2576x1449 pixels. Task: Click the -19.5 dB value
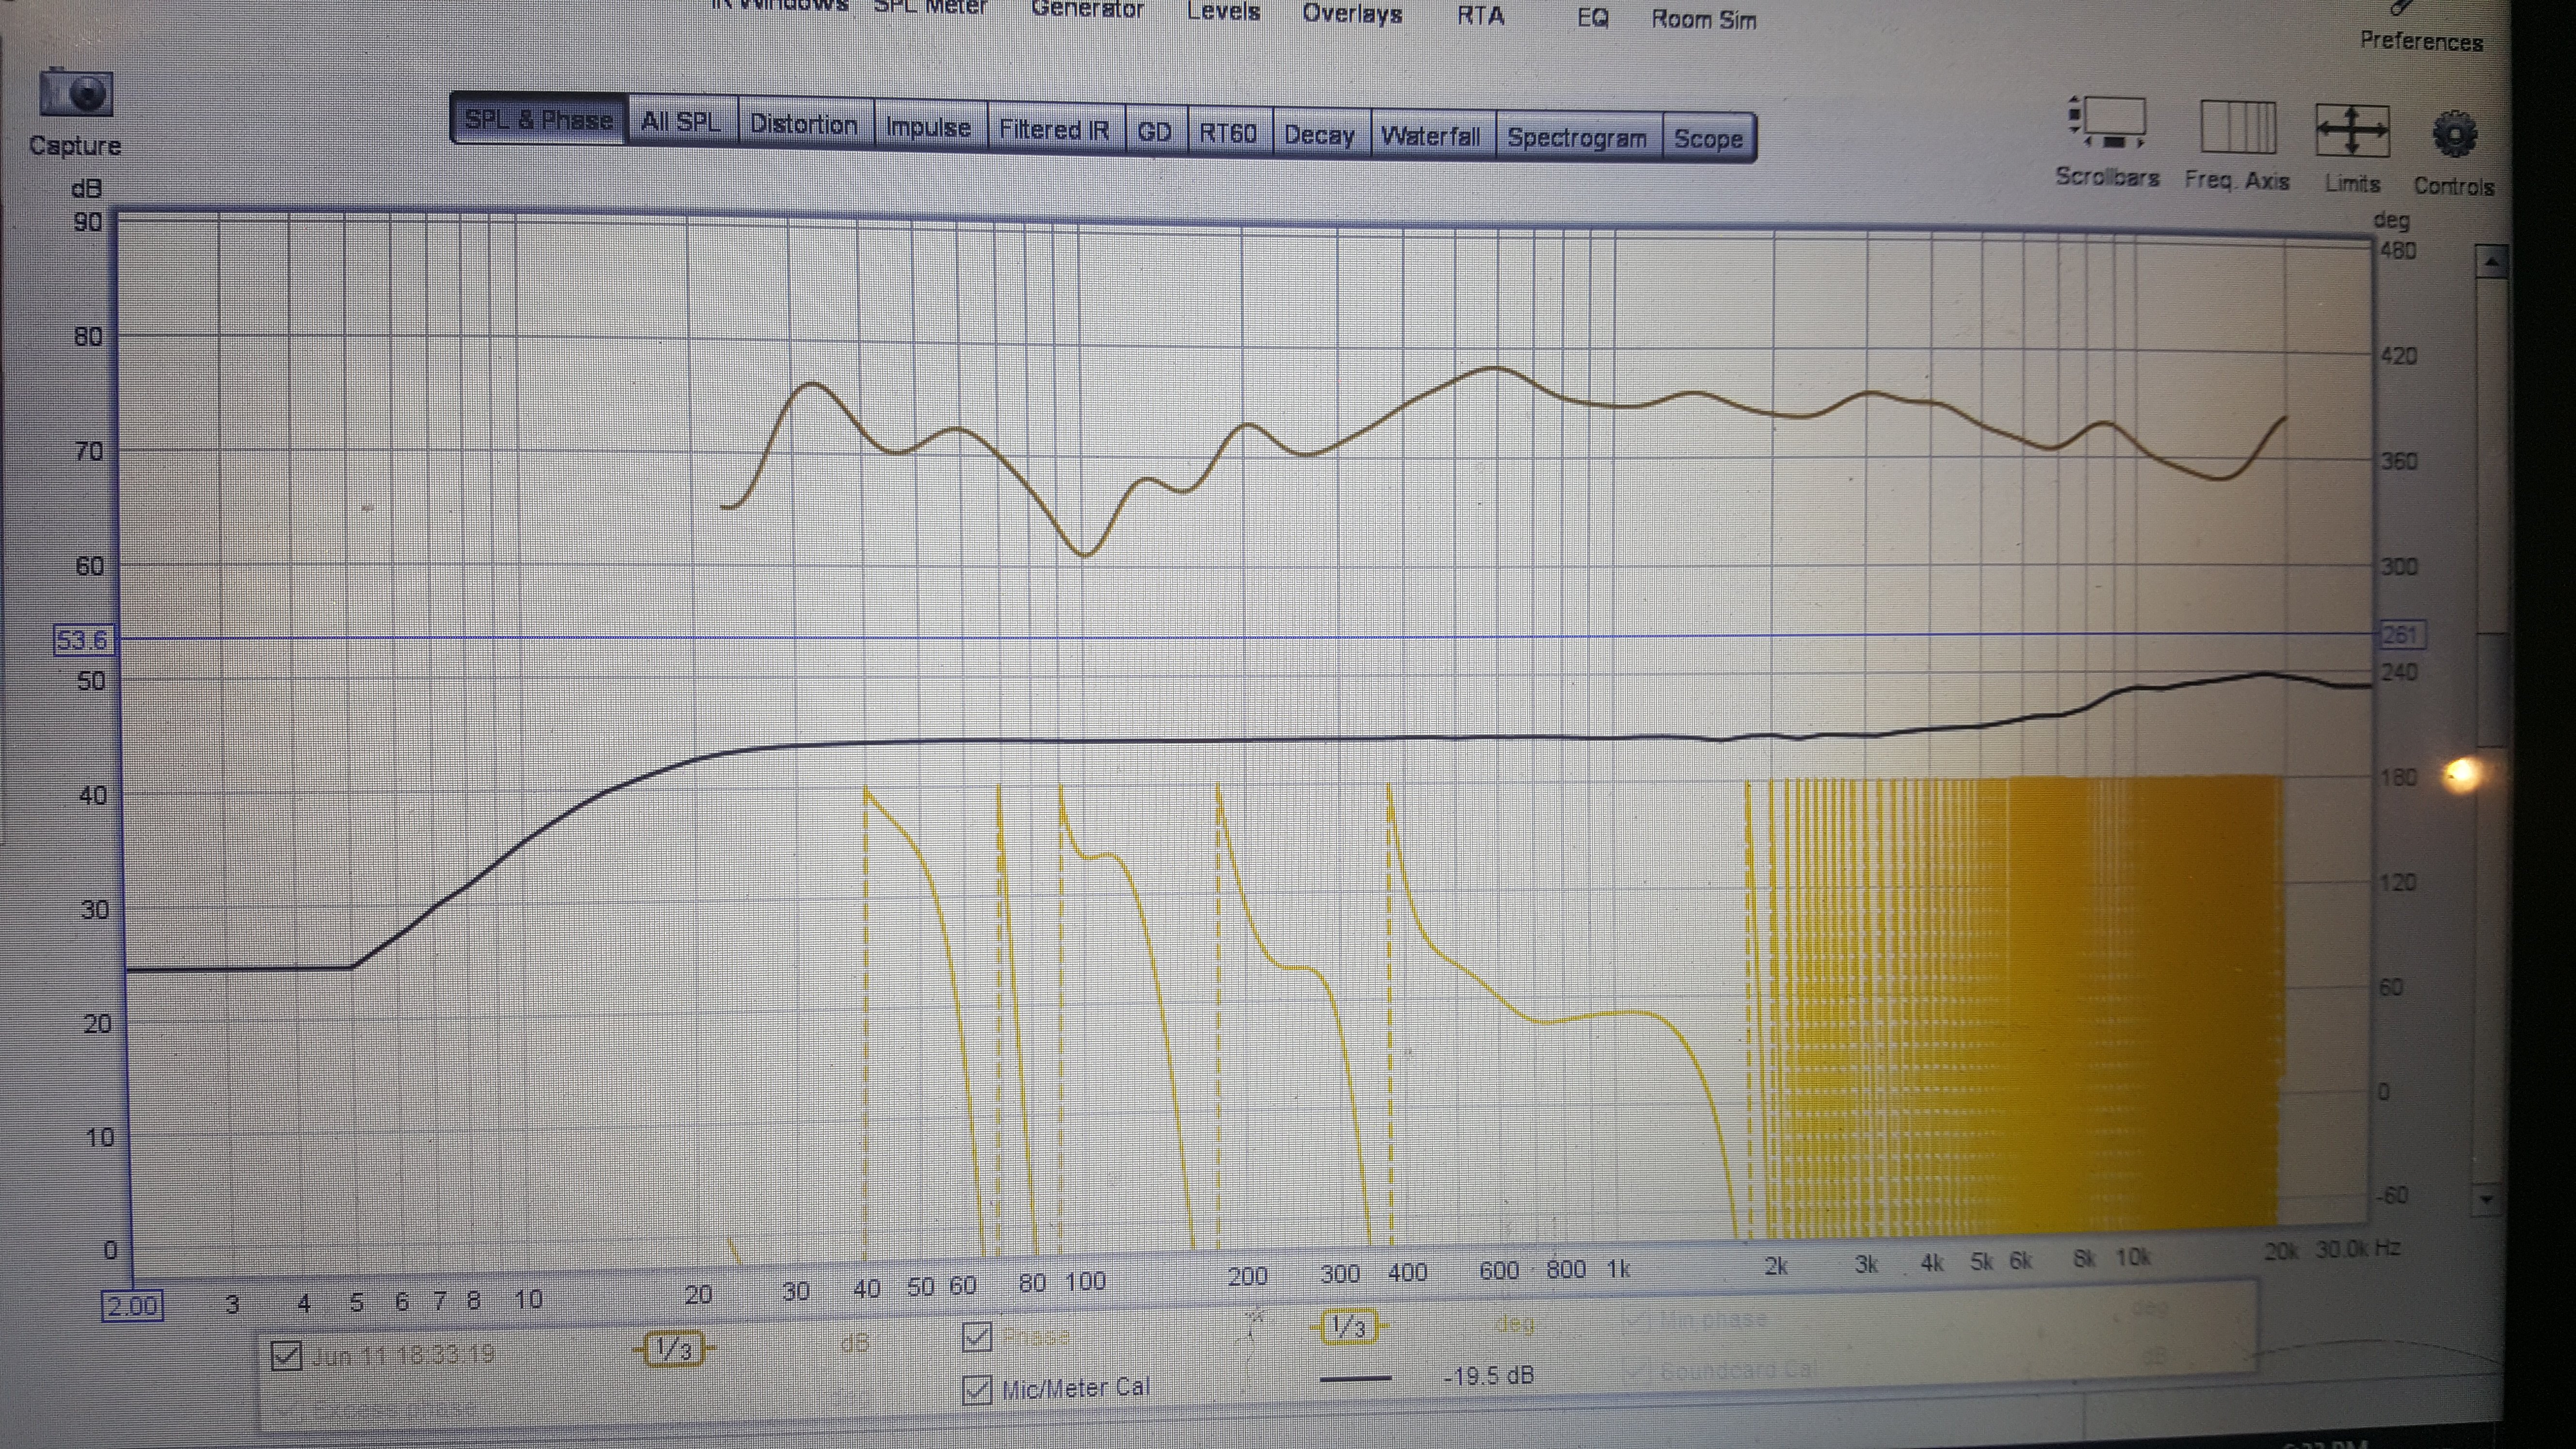(1488, 1376)
